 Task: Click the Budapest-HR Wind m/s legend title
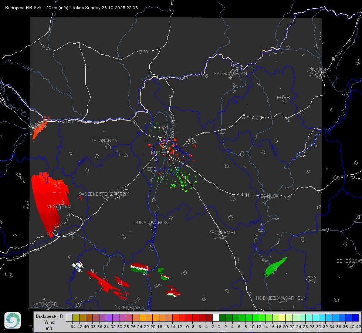click(49, 322)
